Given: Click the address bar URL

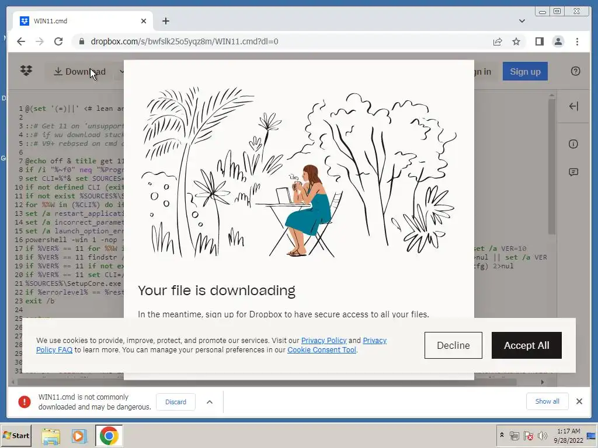Looking at the screenshot, I should pos(185,41).
